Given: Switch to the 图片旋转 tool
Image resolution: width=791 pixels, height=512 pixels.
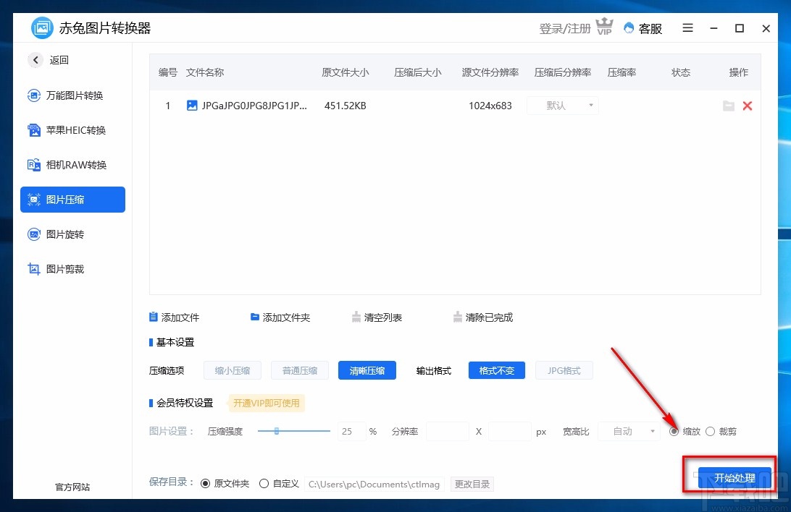Looking at the screenshot, I should 71,234.
